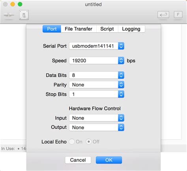The image size is (187, 171).
Task: Click the return arrow toolbar icon
Action: pyautogui.click(x=163, y=15)
